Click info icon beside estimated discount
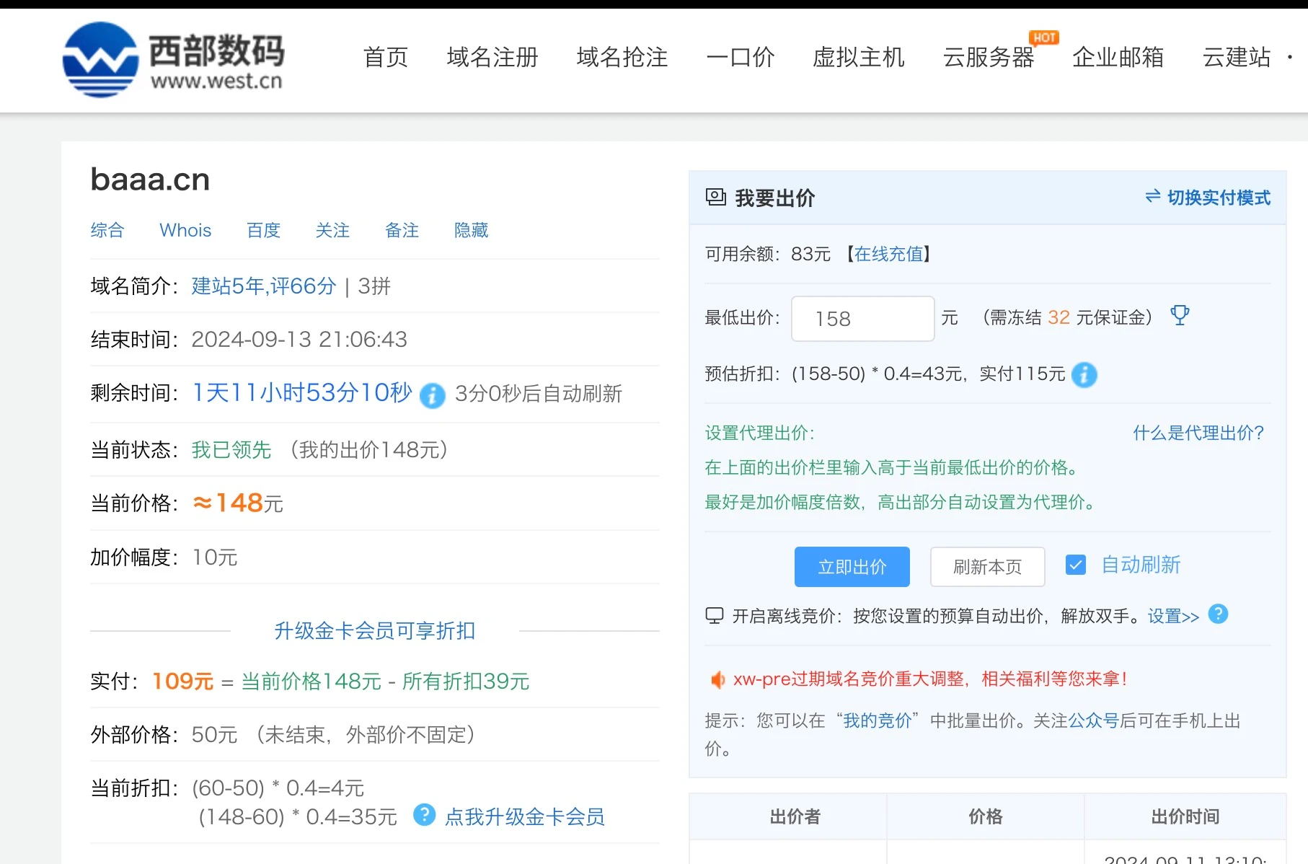 (1084, 375)
